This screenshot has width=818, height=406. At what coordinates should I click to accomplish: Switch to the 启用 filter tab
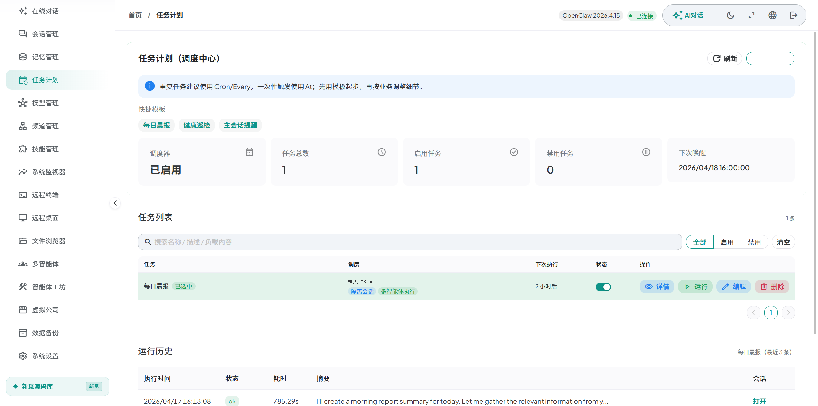tap(727, 242)
